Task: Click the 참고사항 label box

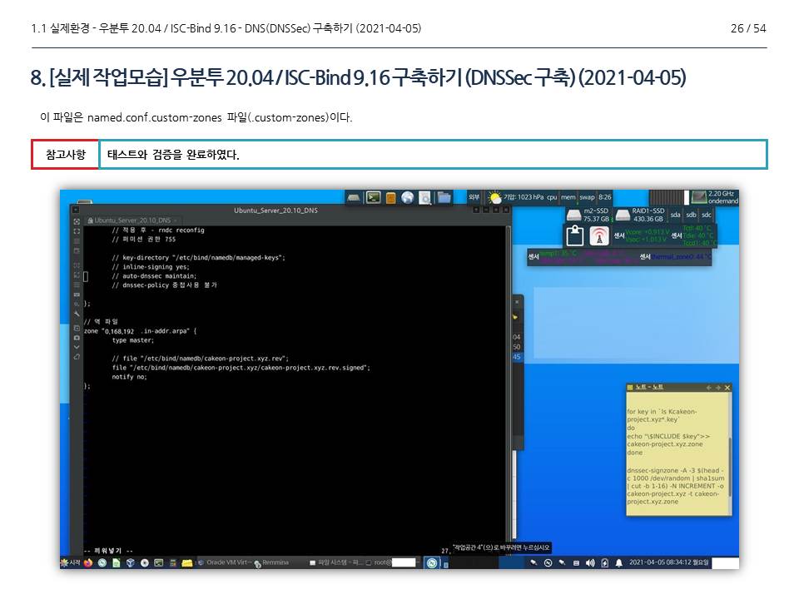Action: [65, 155]
